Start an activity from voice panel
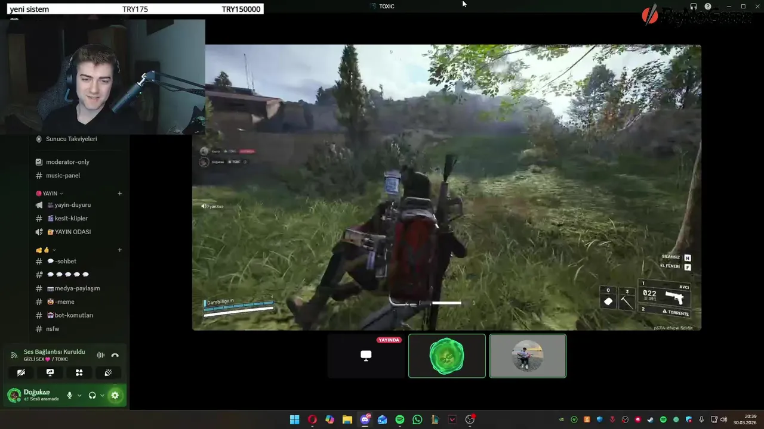The height and width of the screenshot is (429, 764). [x=79, y=372]
